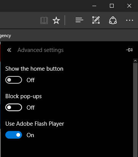Viewport: 138px width, 157px height.
Task: Maximize the browser window
Action: (x=112, y=6)
